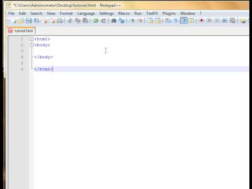Click on line number 5 in margin
The width and height of the screenshot is (252, 189).
click(x=22, y=63)
